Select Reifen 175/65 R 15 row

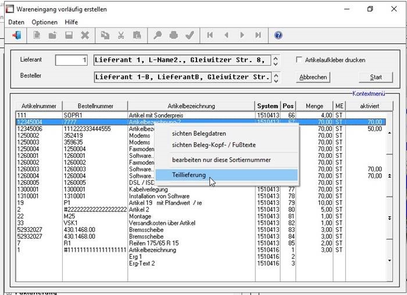click(x=201, y=243)
